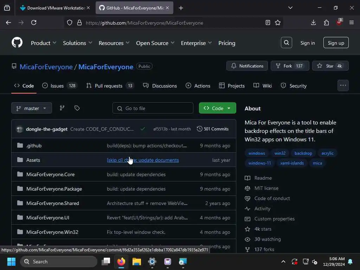Fork the repository button
360x270 pixels.
click(x=290, y=66)
